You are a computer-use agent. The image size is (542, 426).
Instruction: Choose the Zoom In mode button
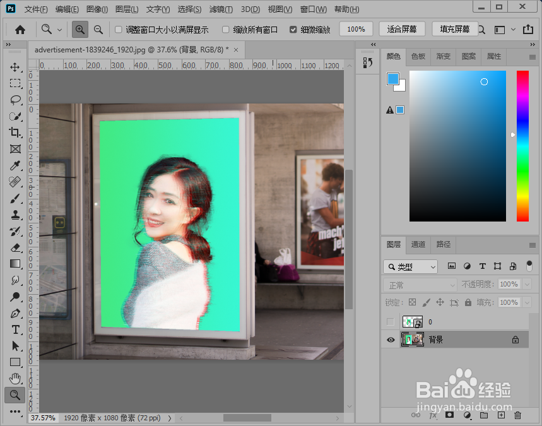click(80, 30)
